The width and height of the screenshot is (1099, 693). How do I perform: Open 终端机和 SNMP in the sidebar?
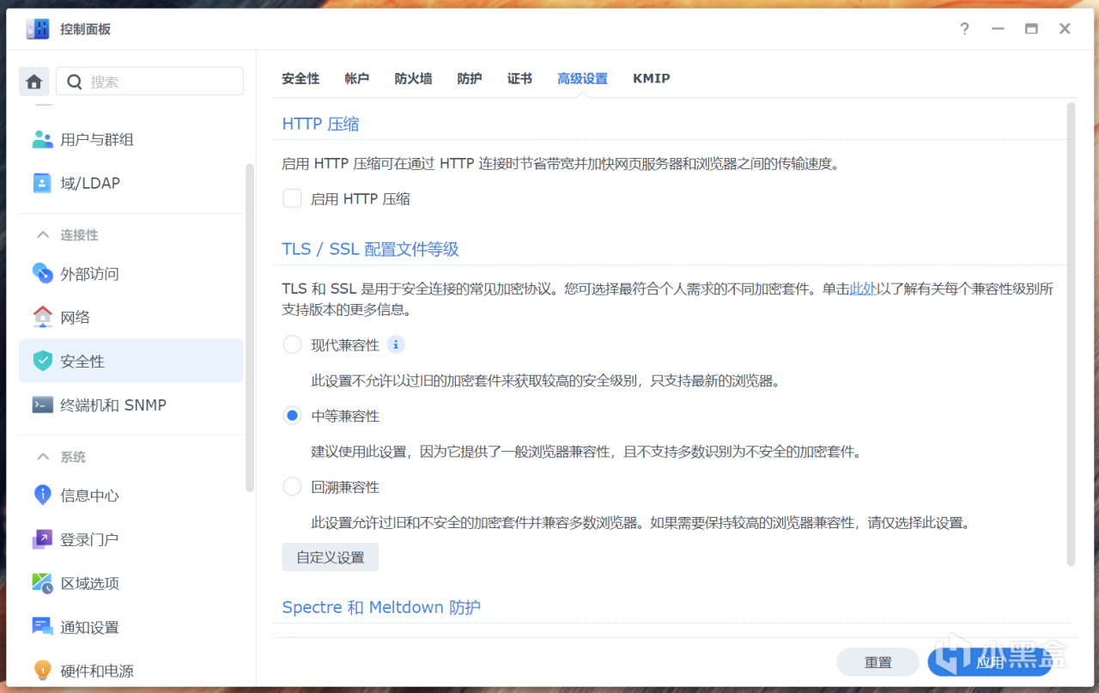pyautogui.click(x=131, y=405)
